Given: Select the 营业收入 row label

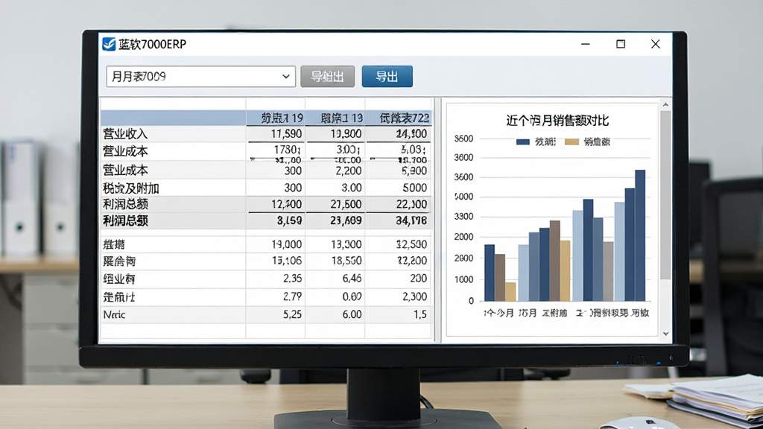Looking at the screenshot, I should tap(125, 134).
